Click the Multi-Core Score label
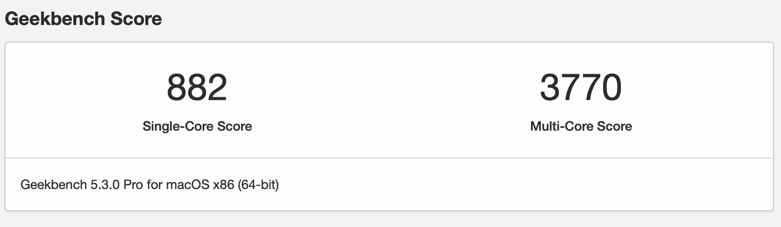Viewport: 781px width, 227px height. (581, 126)
